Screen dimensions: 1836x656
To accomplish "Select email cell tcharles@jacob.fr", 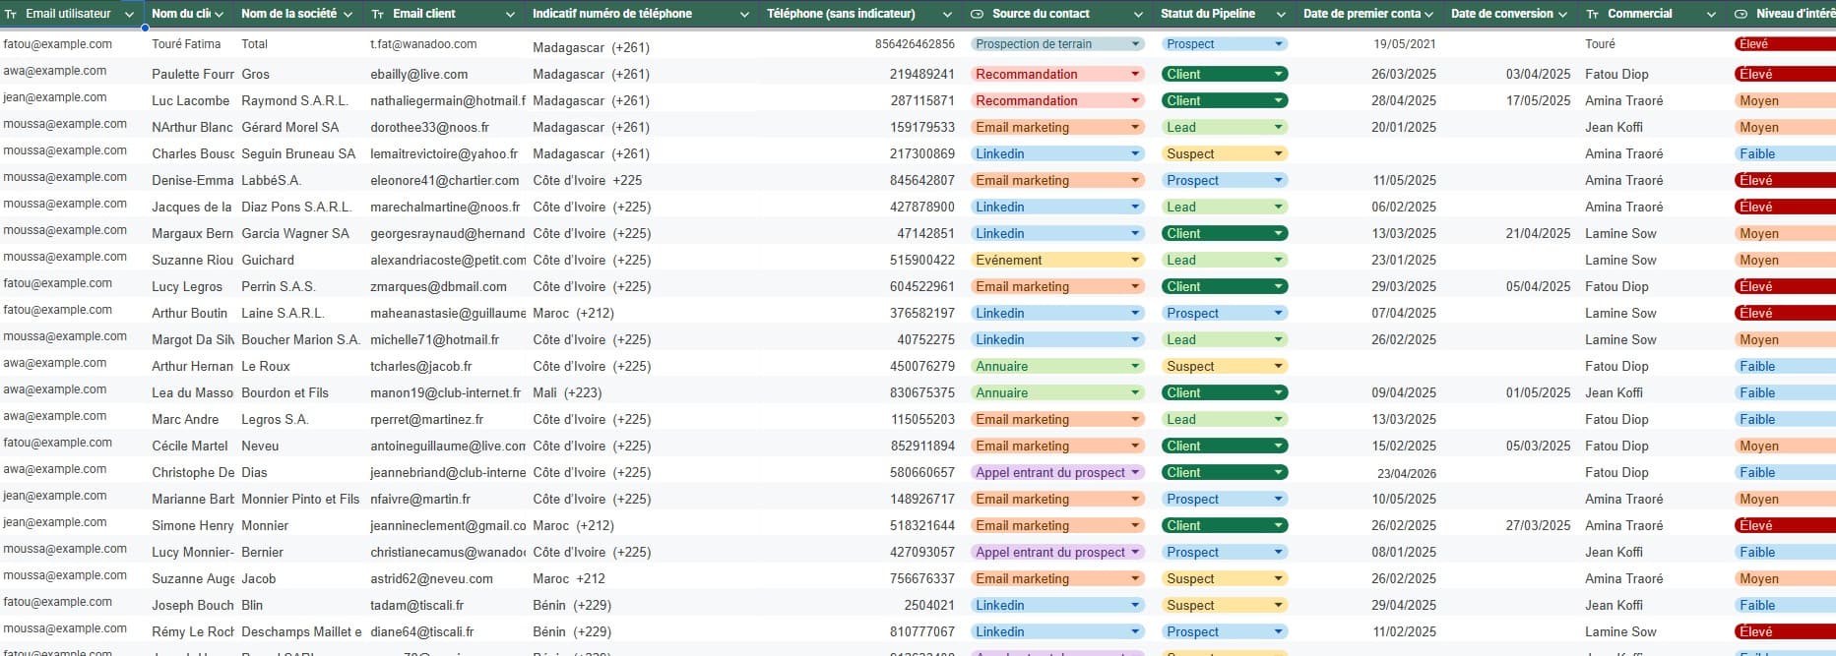I will [x=420, y=366].
